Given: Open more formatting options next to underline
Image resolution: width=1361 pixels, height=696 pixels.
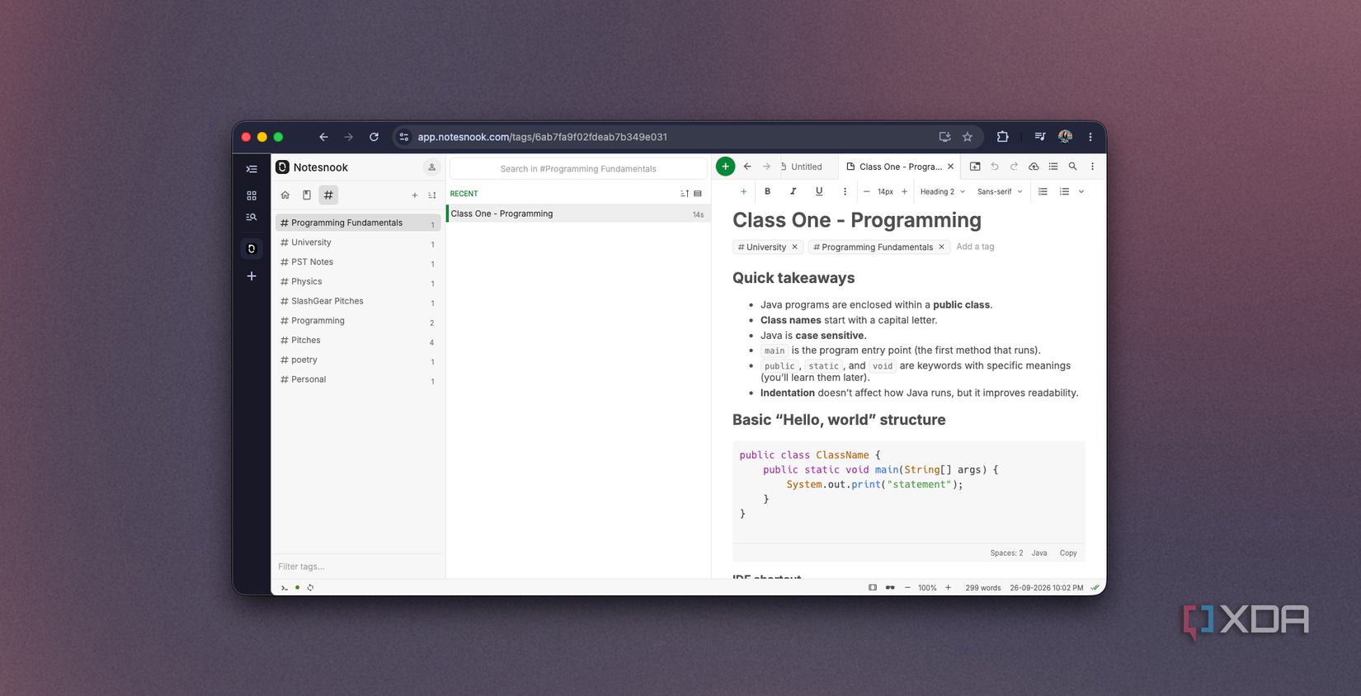Looking at the screenshot, I should point(845,191).
